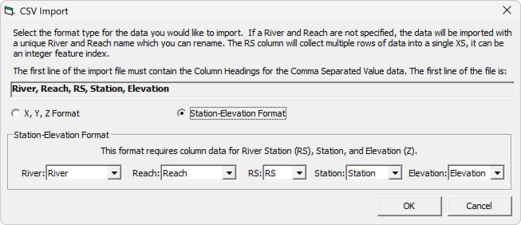Click the Station combo box value
Screen dimensions: 521x225
[368, 173]
